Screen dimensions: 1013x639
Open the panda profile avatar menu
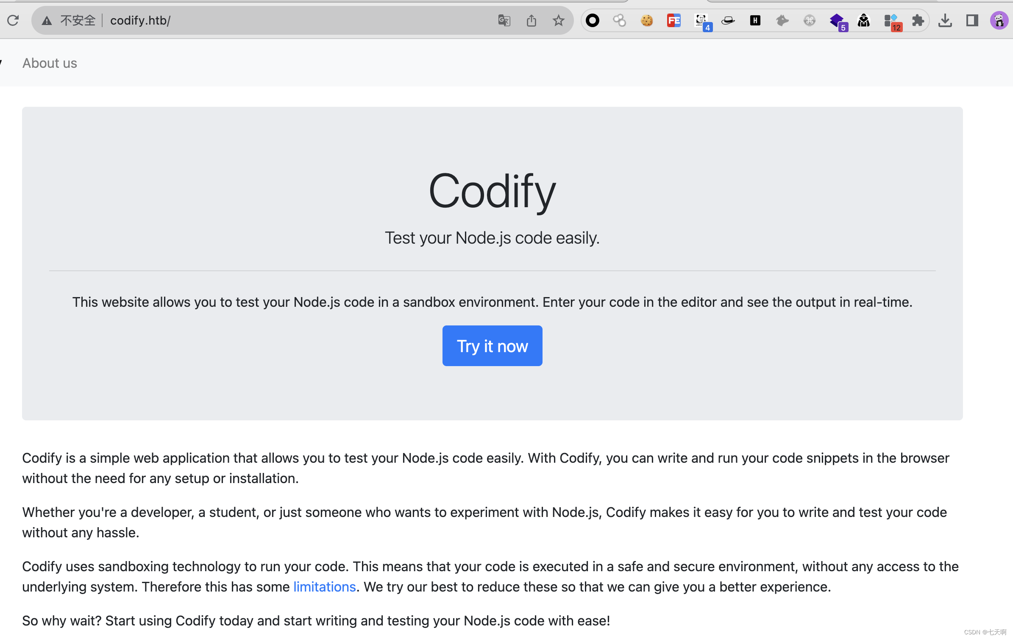pyautogui.click(x=999, y=20)
